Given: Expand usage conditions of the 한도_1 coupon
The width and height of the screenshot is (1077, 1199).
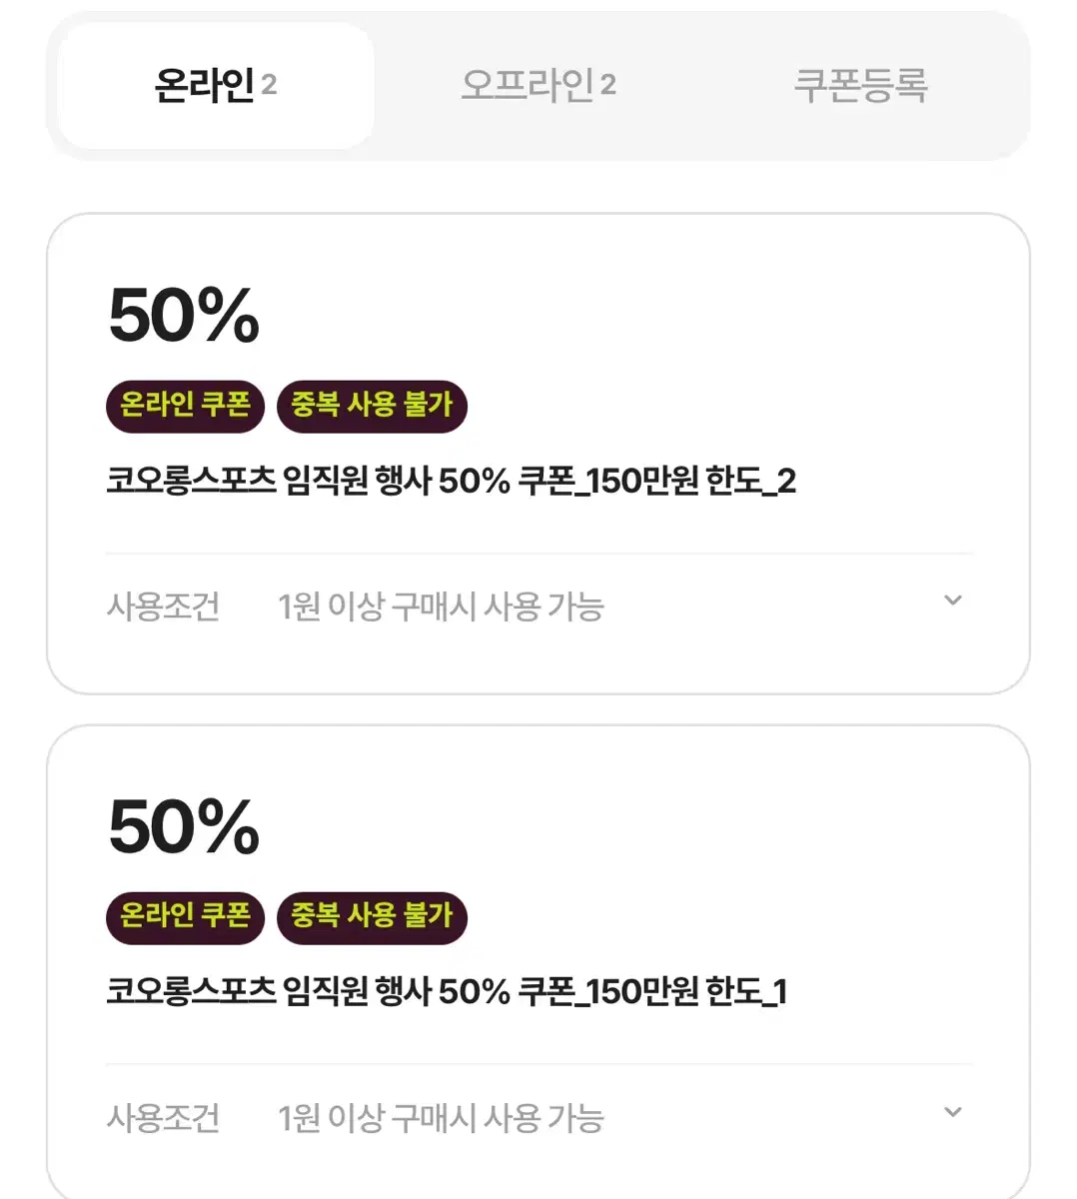Looking at the screenshot, I should tap(953, 1112).
